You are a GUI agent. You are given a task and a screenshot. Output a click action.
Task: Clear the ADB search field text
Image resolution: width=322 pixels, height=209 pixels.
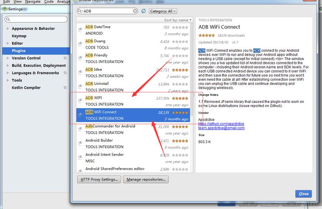coord(135,11)
